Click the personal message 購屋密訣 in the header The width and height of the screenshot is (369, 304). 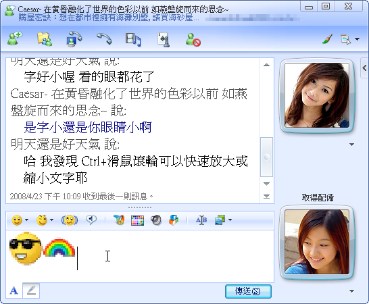[109, 18]
